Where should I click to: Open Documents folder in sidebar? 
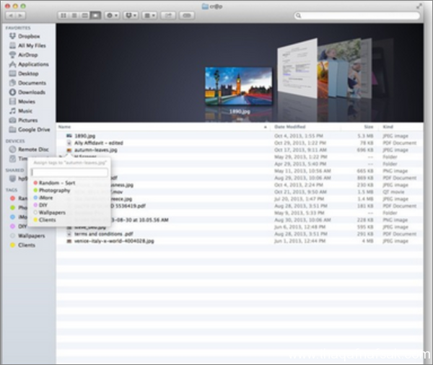click(x=27, y=83)
